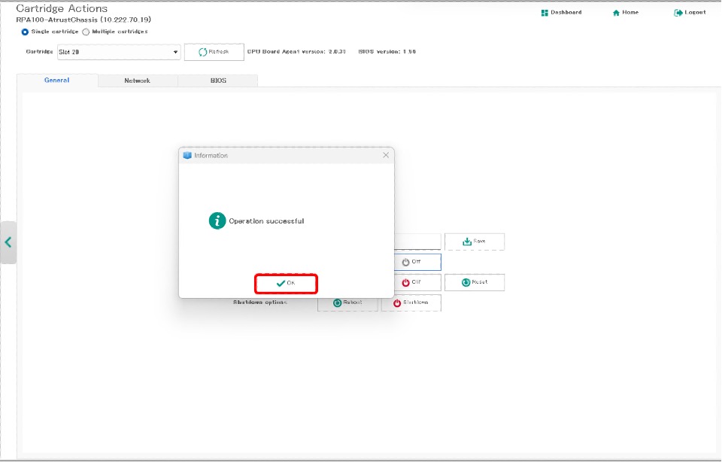Screen dimensions: 722x462
Task: Click the Shutdown button
Action: (411, 302)
